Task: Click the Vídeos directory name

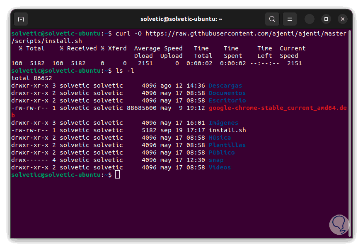Action: [220, 167]
